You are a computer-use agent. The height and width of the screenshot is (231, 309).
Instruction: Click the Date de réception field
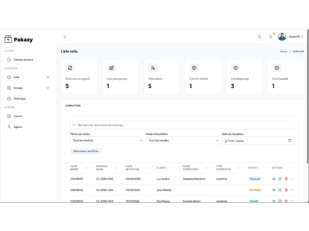(258, 141)
